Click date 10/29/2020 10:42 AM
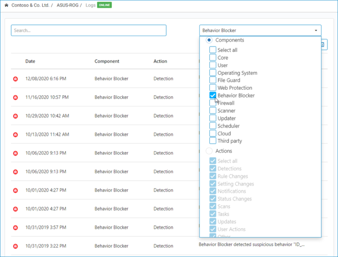This screenshot has width=338, height=257. [x=47, y=116]
